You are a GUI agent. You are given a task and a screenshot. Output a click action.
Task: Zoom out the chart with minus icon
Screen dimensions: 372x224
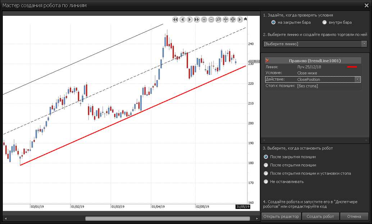point(211,20)
